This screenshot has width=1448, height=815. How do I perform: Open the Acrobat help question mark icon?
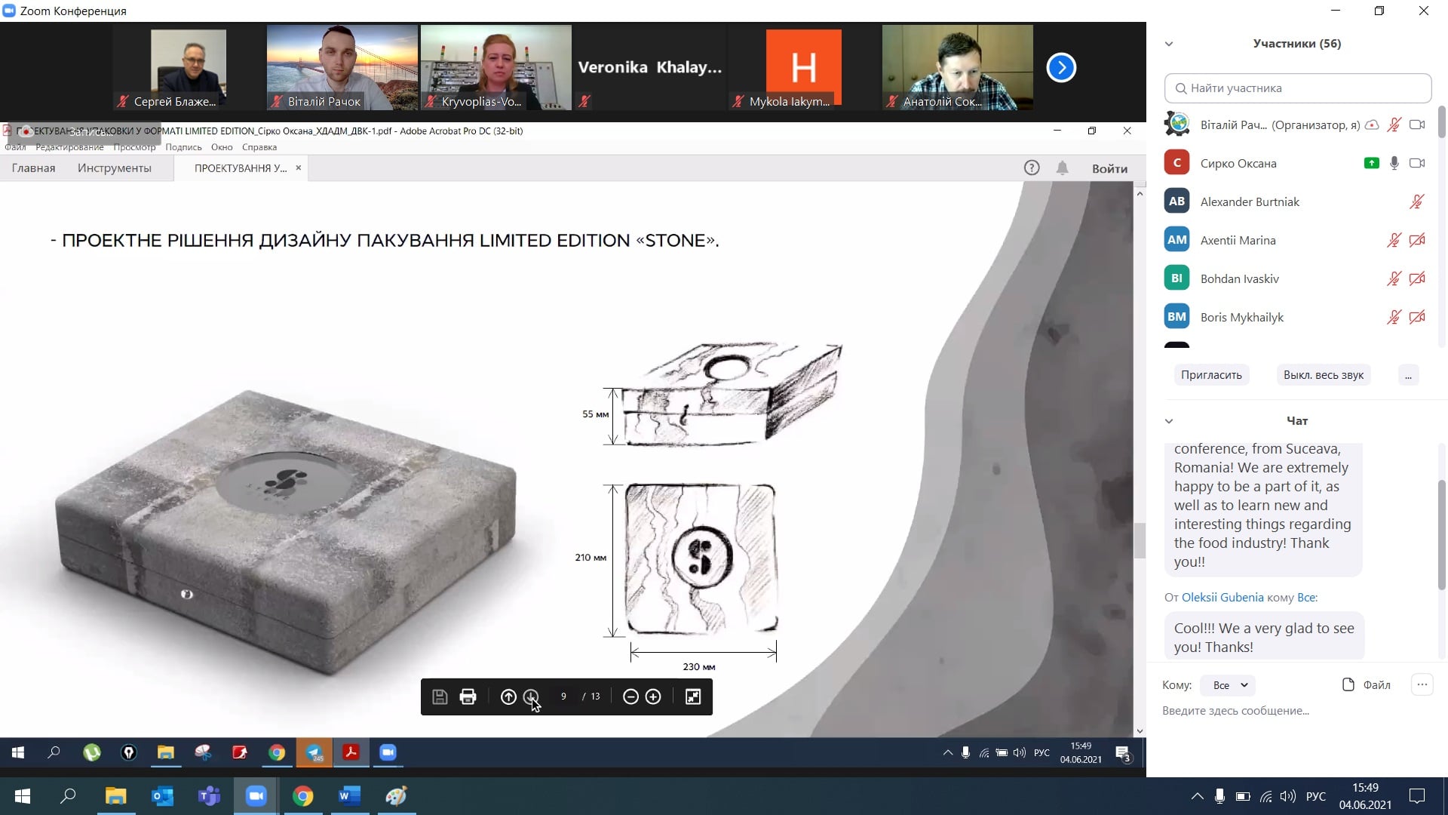1032,168
